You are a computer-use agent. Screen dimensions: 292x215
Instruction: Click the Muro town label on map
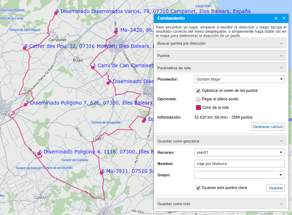pyautogui.click(x=148, y=94)
